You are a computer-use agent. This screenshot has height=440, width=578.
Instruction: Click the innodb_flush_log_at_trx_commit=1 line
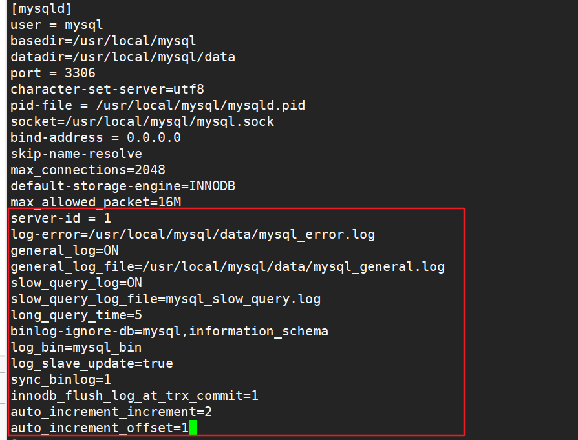pyautogui.click(x=134, y=396)
